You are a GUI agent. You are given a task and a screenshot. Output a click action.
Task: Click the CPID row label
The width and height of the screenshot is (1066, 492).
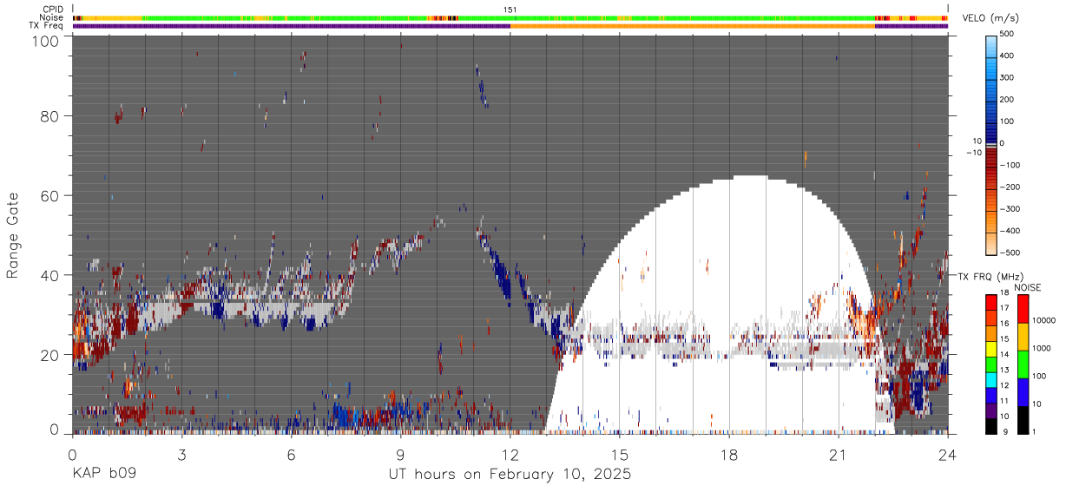54,10
